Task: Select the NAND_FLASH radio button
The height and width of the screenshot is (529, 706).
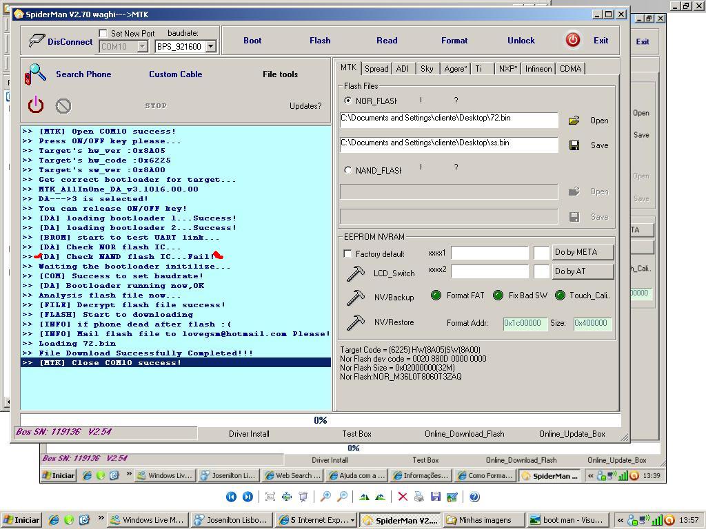Action: (347, 170)
